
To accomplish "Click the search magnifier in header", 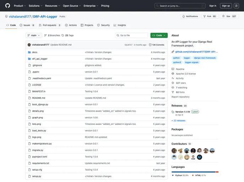I will point(157,6).
